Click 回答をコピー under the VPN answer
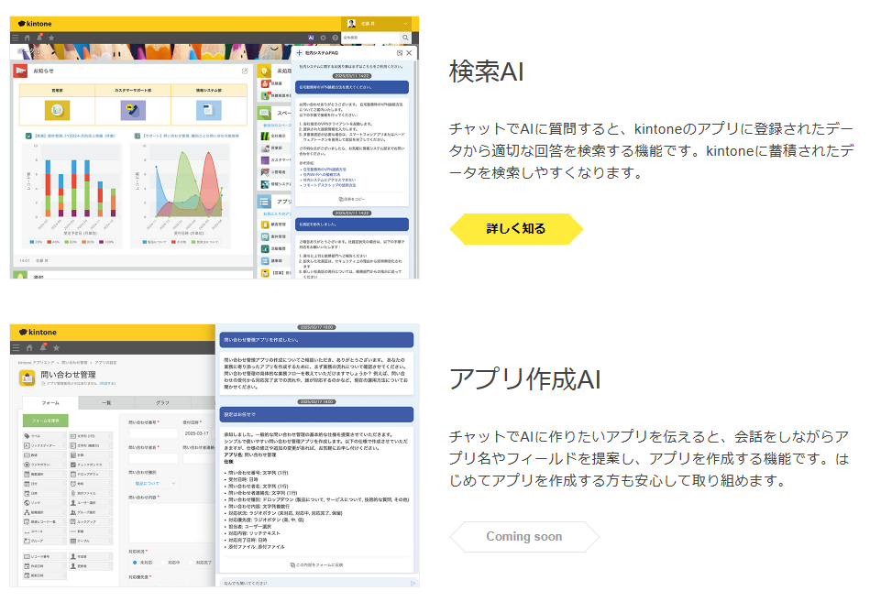The height and width of the screenshot is (602, 881). tap(352, 199)
